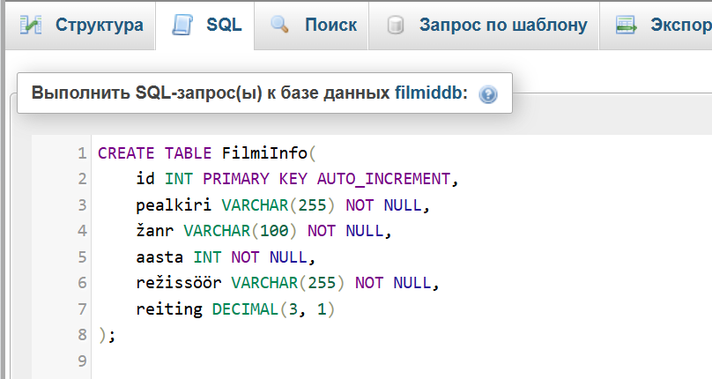Place cursor on CREATE TABLE FilmiInfo line
712x379 pixels.
click(x=207, y=153)
